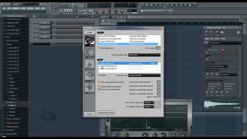Click Rescan MIDI devices button
247x139 pixels.
[106, 113]
